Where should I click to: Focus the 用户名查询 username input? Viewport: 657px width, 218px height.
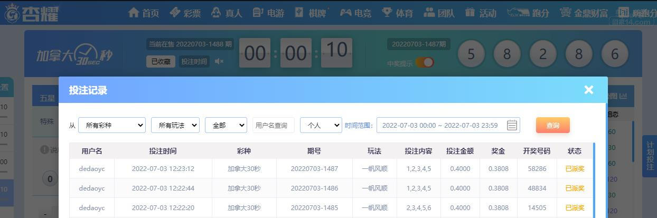(274, 125)
